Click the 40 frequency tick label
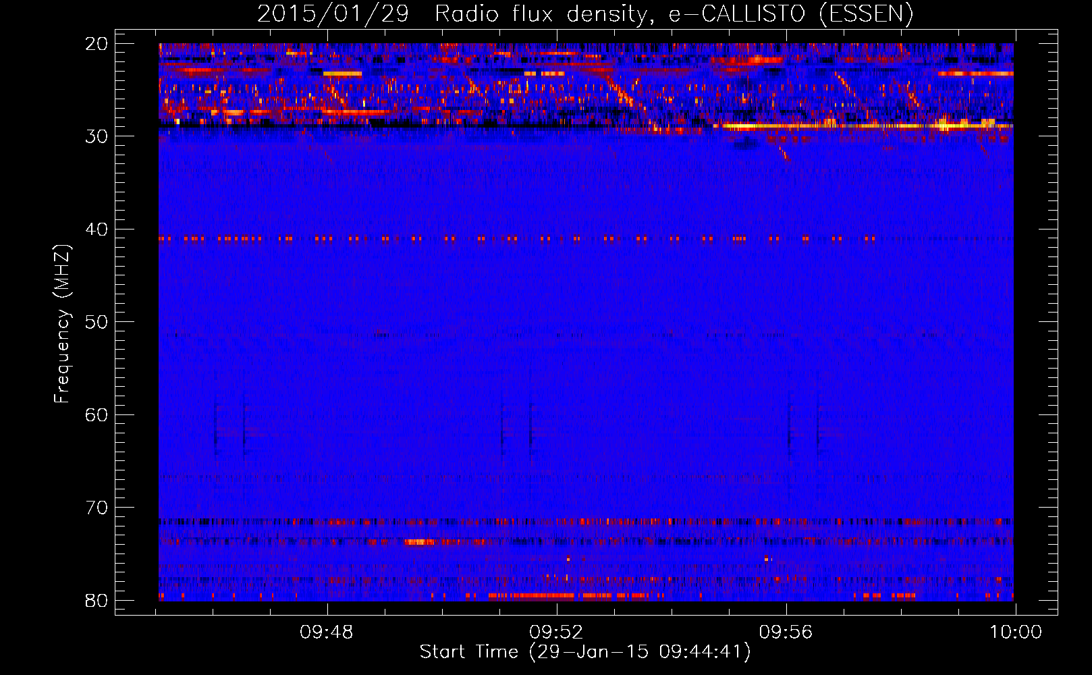 coord(97,230)
